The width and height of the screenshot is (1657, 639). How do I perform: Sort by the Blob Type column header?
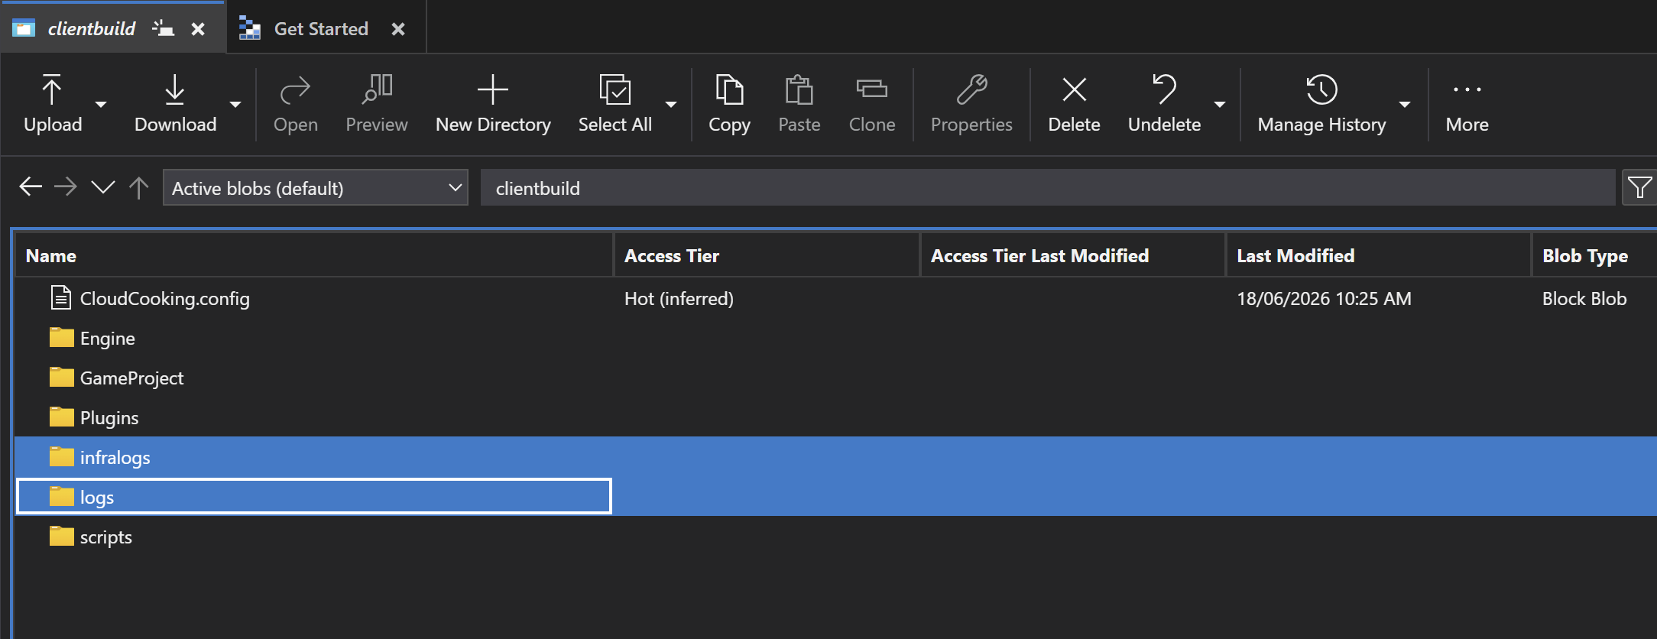tap(1594, 255)
